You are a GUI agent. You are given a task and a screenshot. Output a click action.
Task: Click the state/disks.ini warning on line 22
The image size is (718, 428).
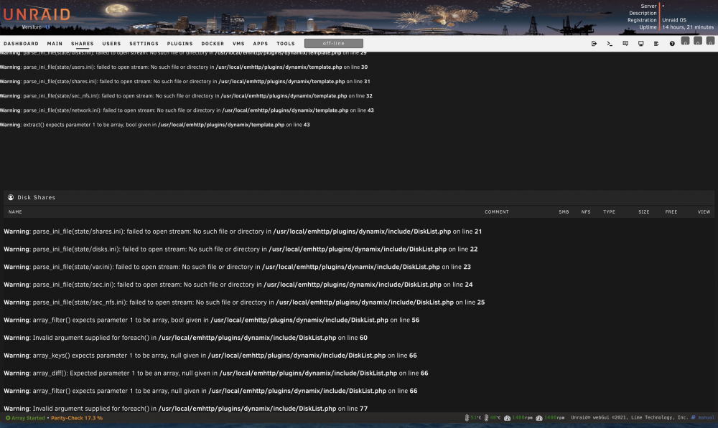click(x=241, y=249)
